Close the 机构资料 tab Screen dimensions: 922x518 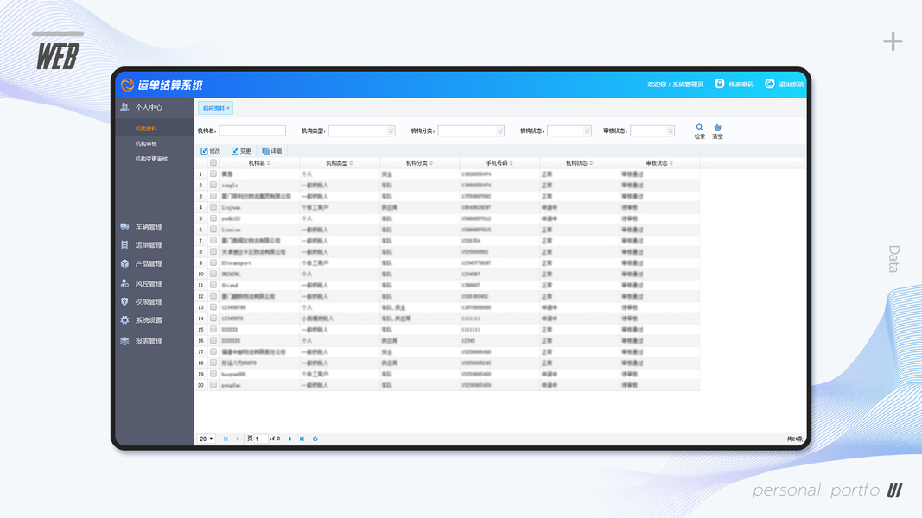point(228,108)
